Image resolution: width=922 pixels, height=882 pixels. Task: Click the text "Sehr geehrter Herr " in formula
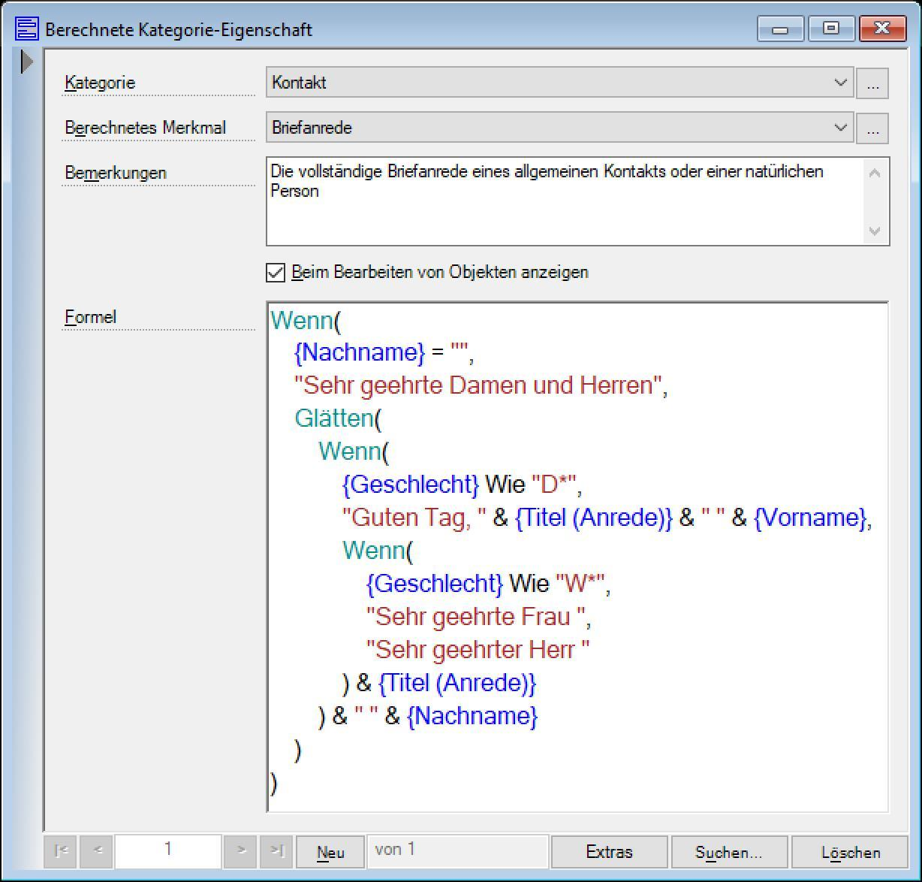[478, 650]
